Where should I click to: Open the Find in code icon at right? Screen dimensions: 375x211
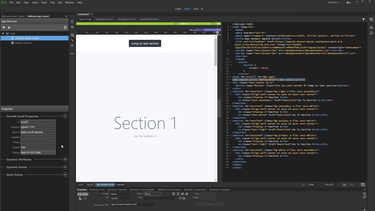point(371,33)
